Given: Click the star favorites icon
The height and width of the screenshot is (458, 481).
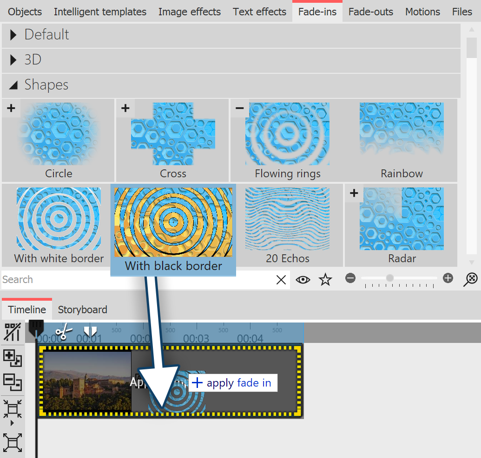Looking at the screenshot, I should coord(325,279).
